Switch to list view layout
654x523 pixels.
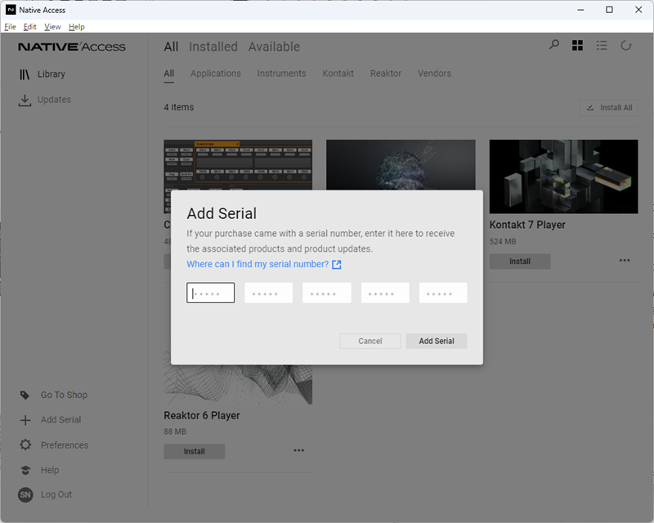602,46
